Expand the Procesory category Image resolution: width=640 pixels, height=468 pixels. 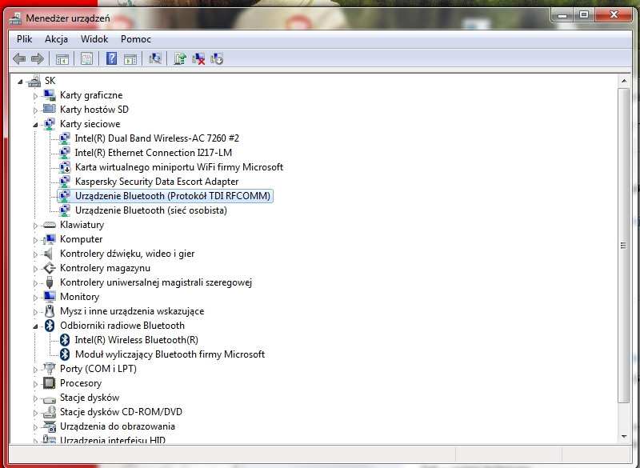pos(35,384)
